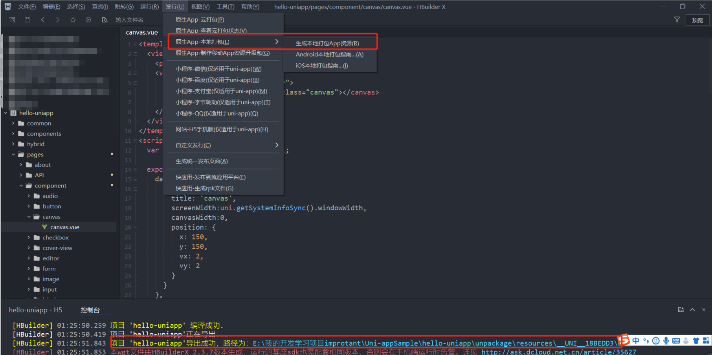The image size is (712, 355).
Task: Open the ask.dcloud.net.cn article link
Action: pyautogui.click(x=558, y=352)
